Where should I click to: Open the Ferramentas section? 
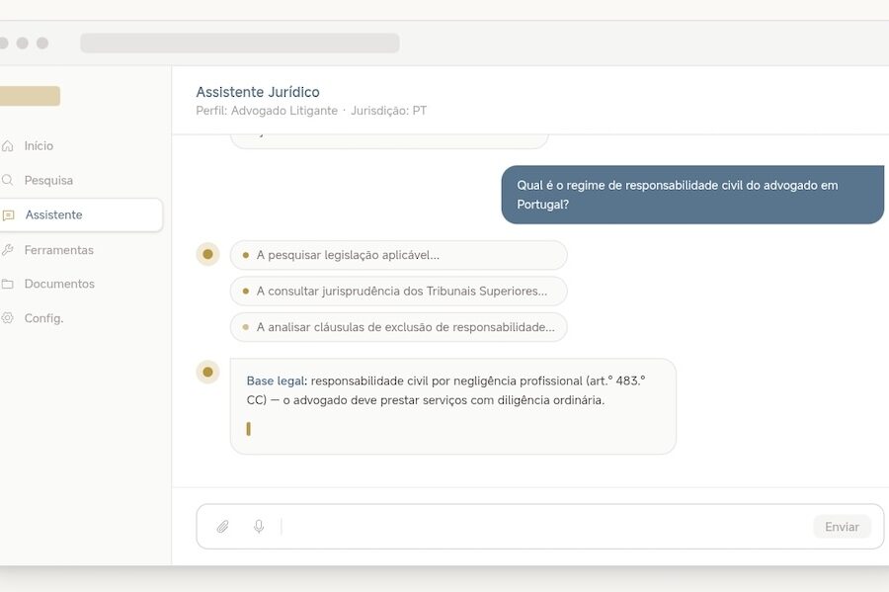click(x=58, y=250)
